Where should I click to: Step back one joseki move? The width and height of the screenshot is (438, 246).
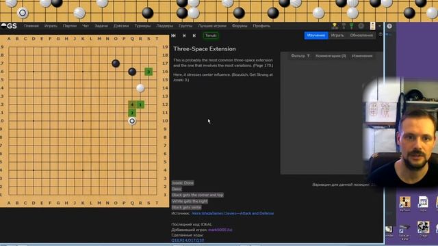(184, 36)
